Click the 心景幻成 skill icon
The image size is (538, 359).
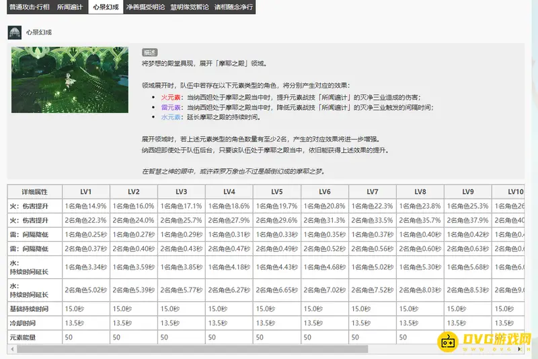(x=15, y=32)
